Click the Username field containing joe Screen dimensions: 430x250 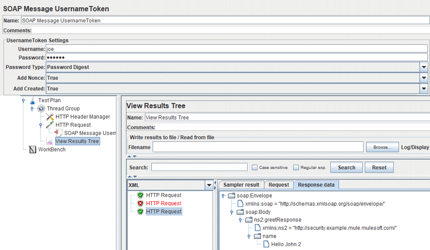click(237, 49)
